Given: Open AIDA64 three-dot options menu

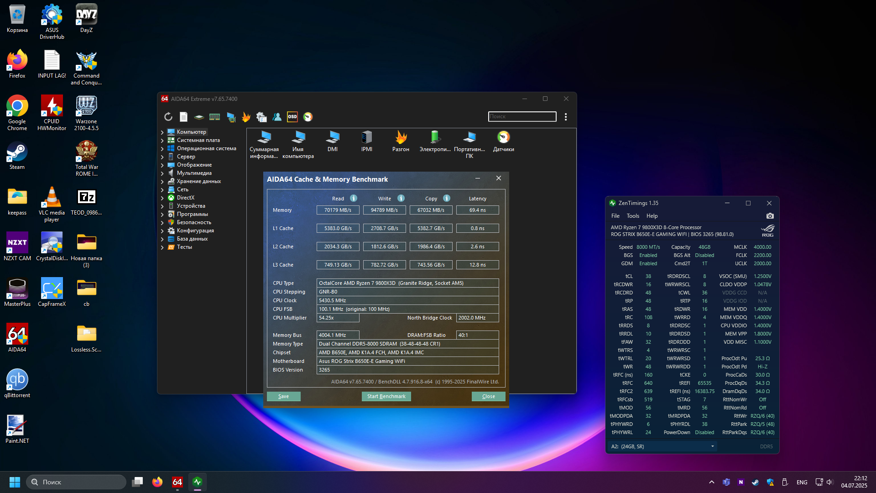Looking at the screenshot, I should 566,117.
